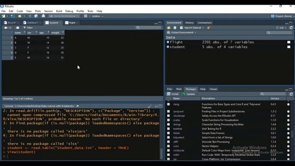The width and height of the screenshot is (295, 166).
Task: Load workspace with Environment folder icon
Action: pyautogui.click(x=169, y=28)
